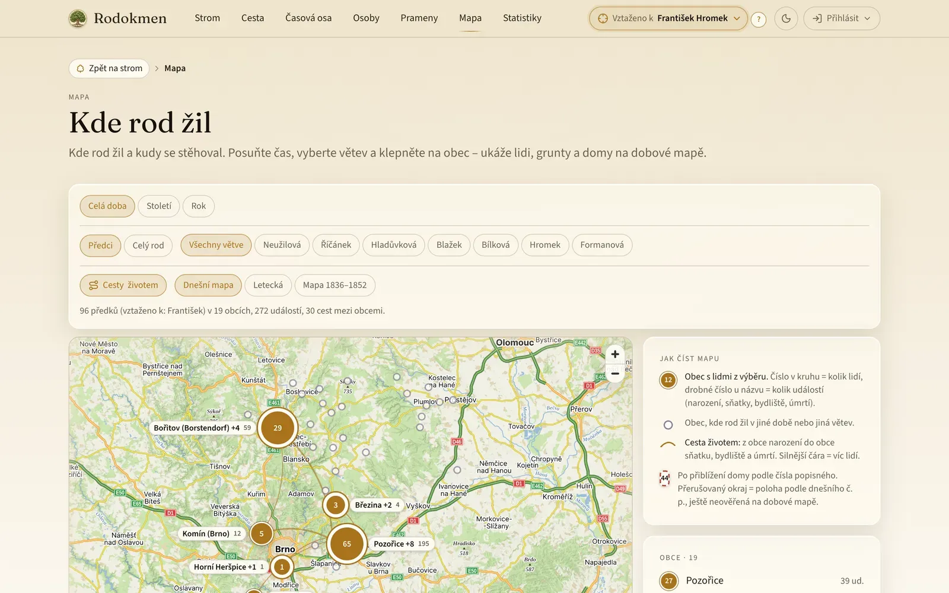Image resolution: width=949 pixels, height=593 pixels.
Task: Filter by Bílková branch
Action: pyautogui.click(x=495, y=245)
